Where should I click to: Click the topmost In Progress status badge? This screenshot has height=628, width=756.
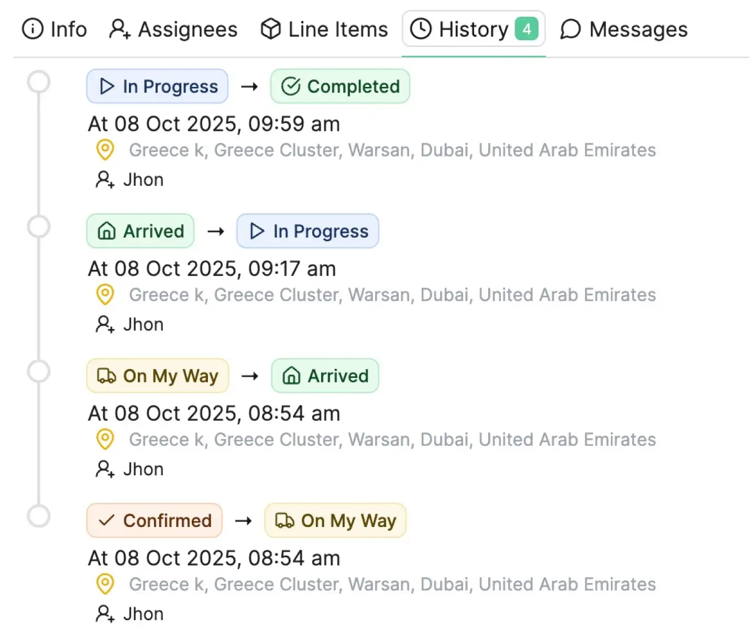[x=157, y=86]
